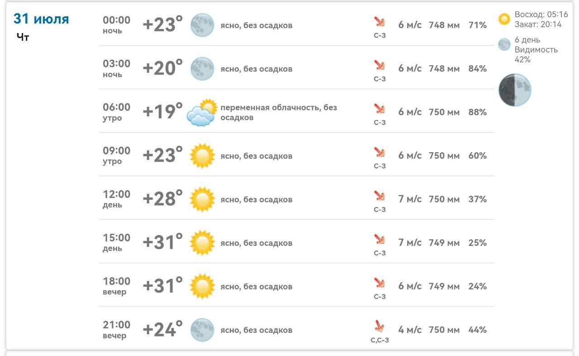Click the +31° temperature at 18:00
The image size is (579, 356).
163,286
